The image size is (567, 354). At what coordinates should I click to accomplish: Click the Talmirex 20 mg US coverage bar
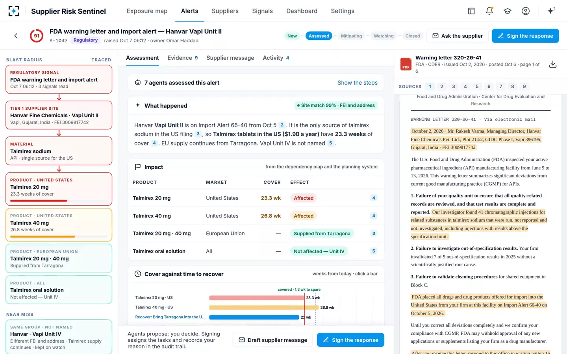(x=257, y=298)
